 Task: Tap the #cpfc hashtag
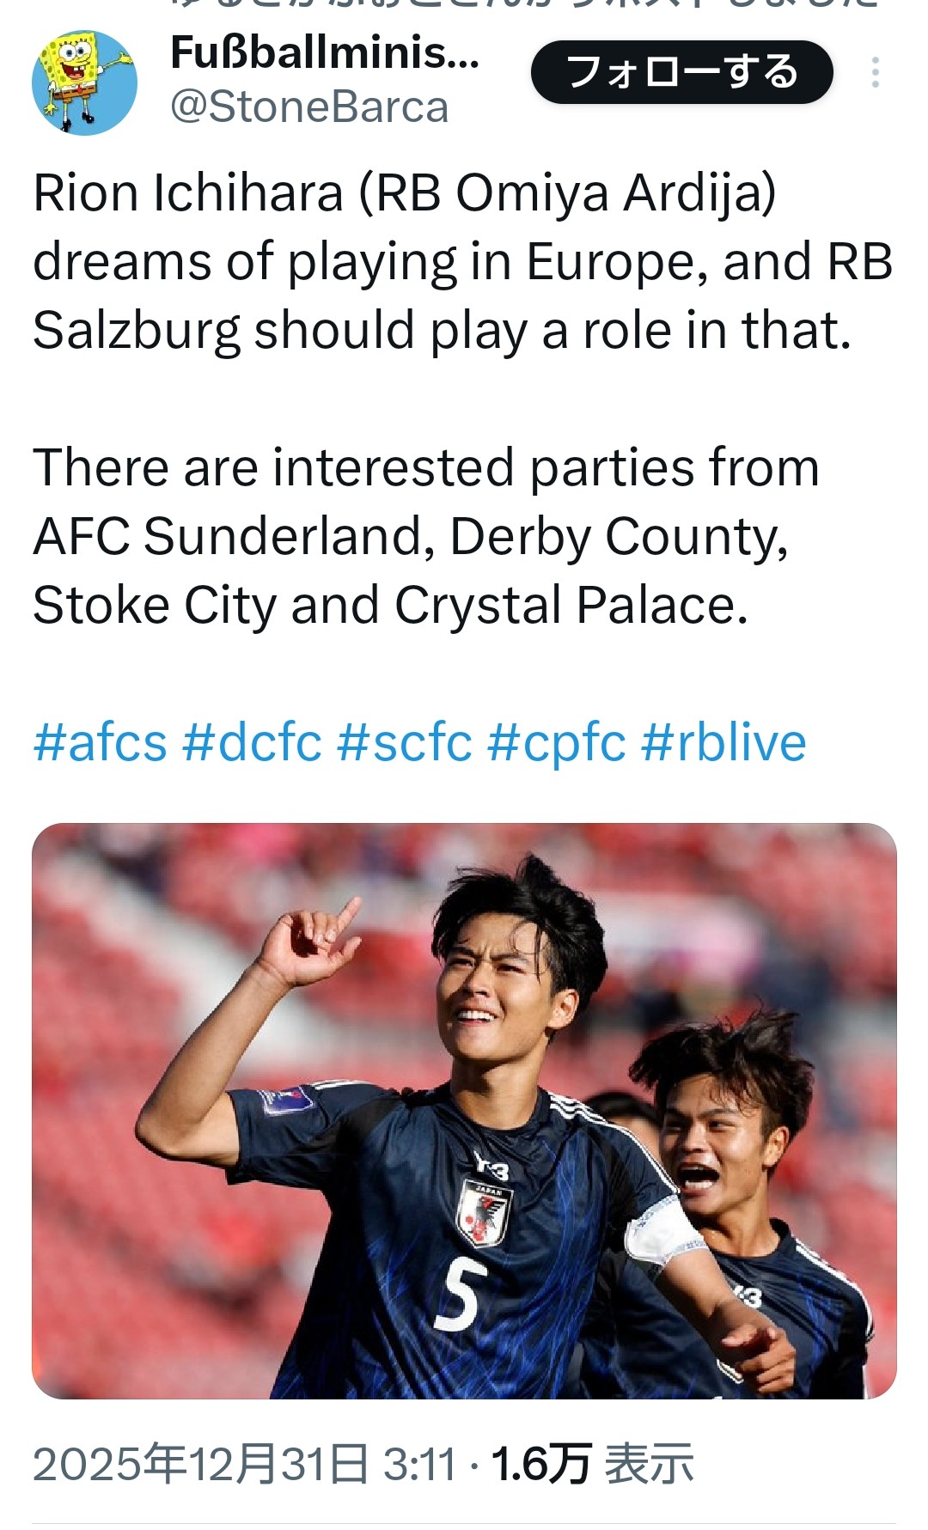pyautogui.click(x=556, y=742)
